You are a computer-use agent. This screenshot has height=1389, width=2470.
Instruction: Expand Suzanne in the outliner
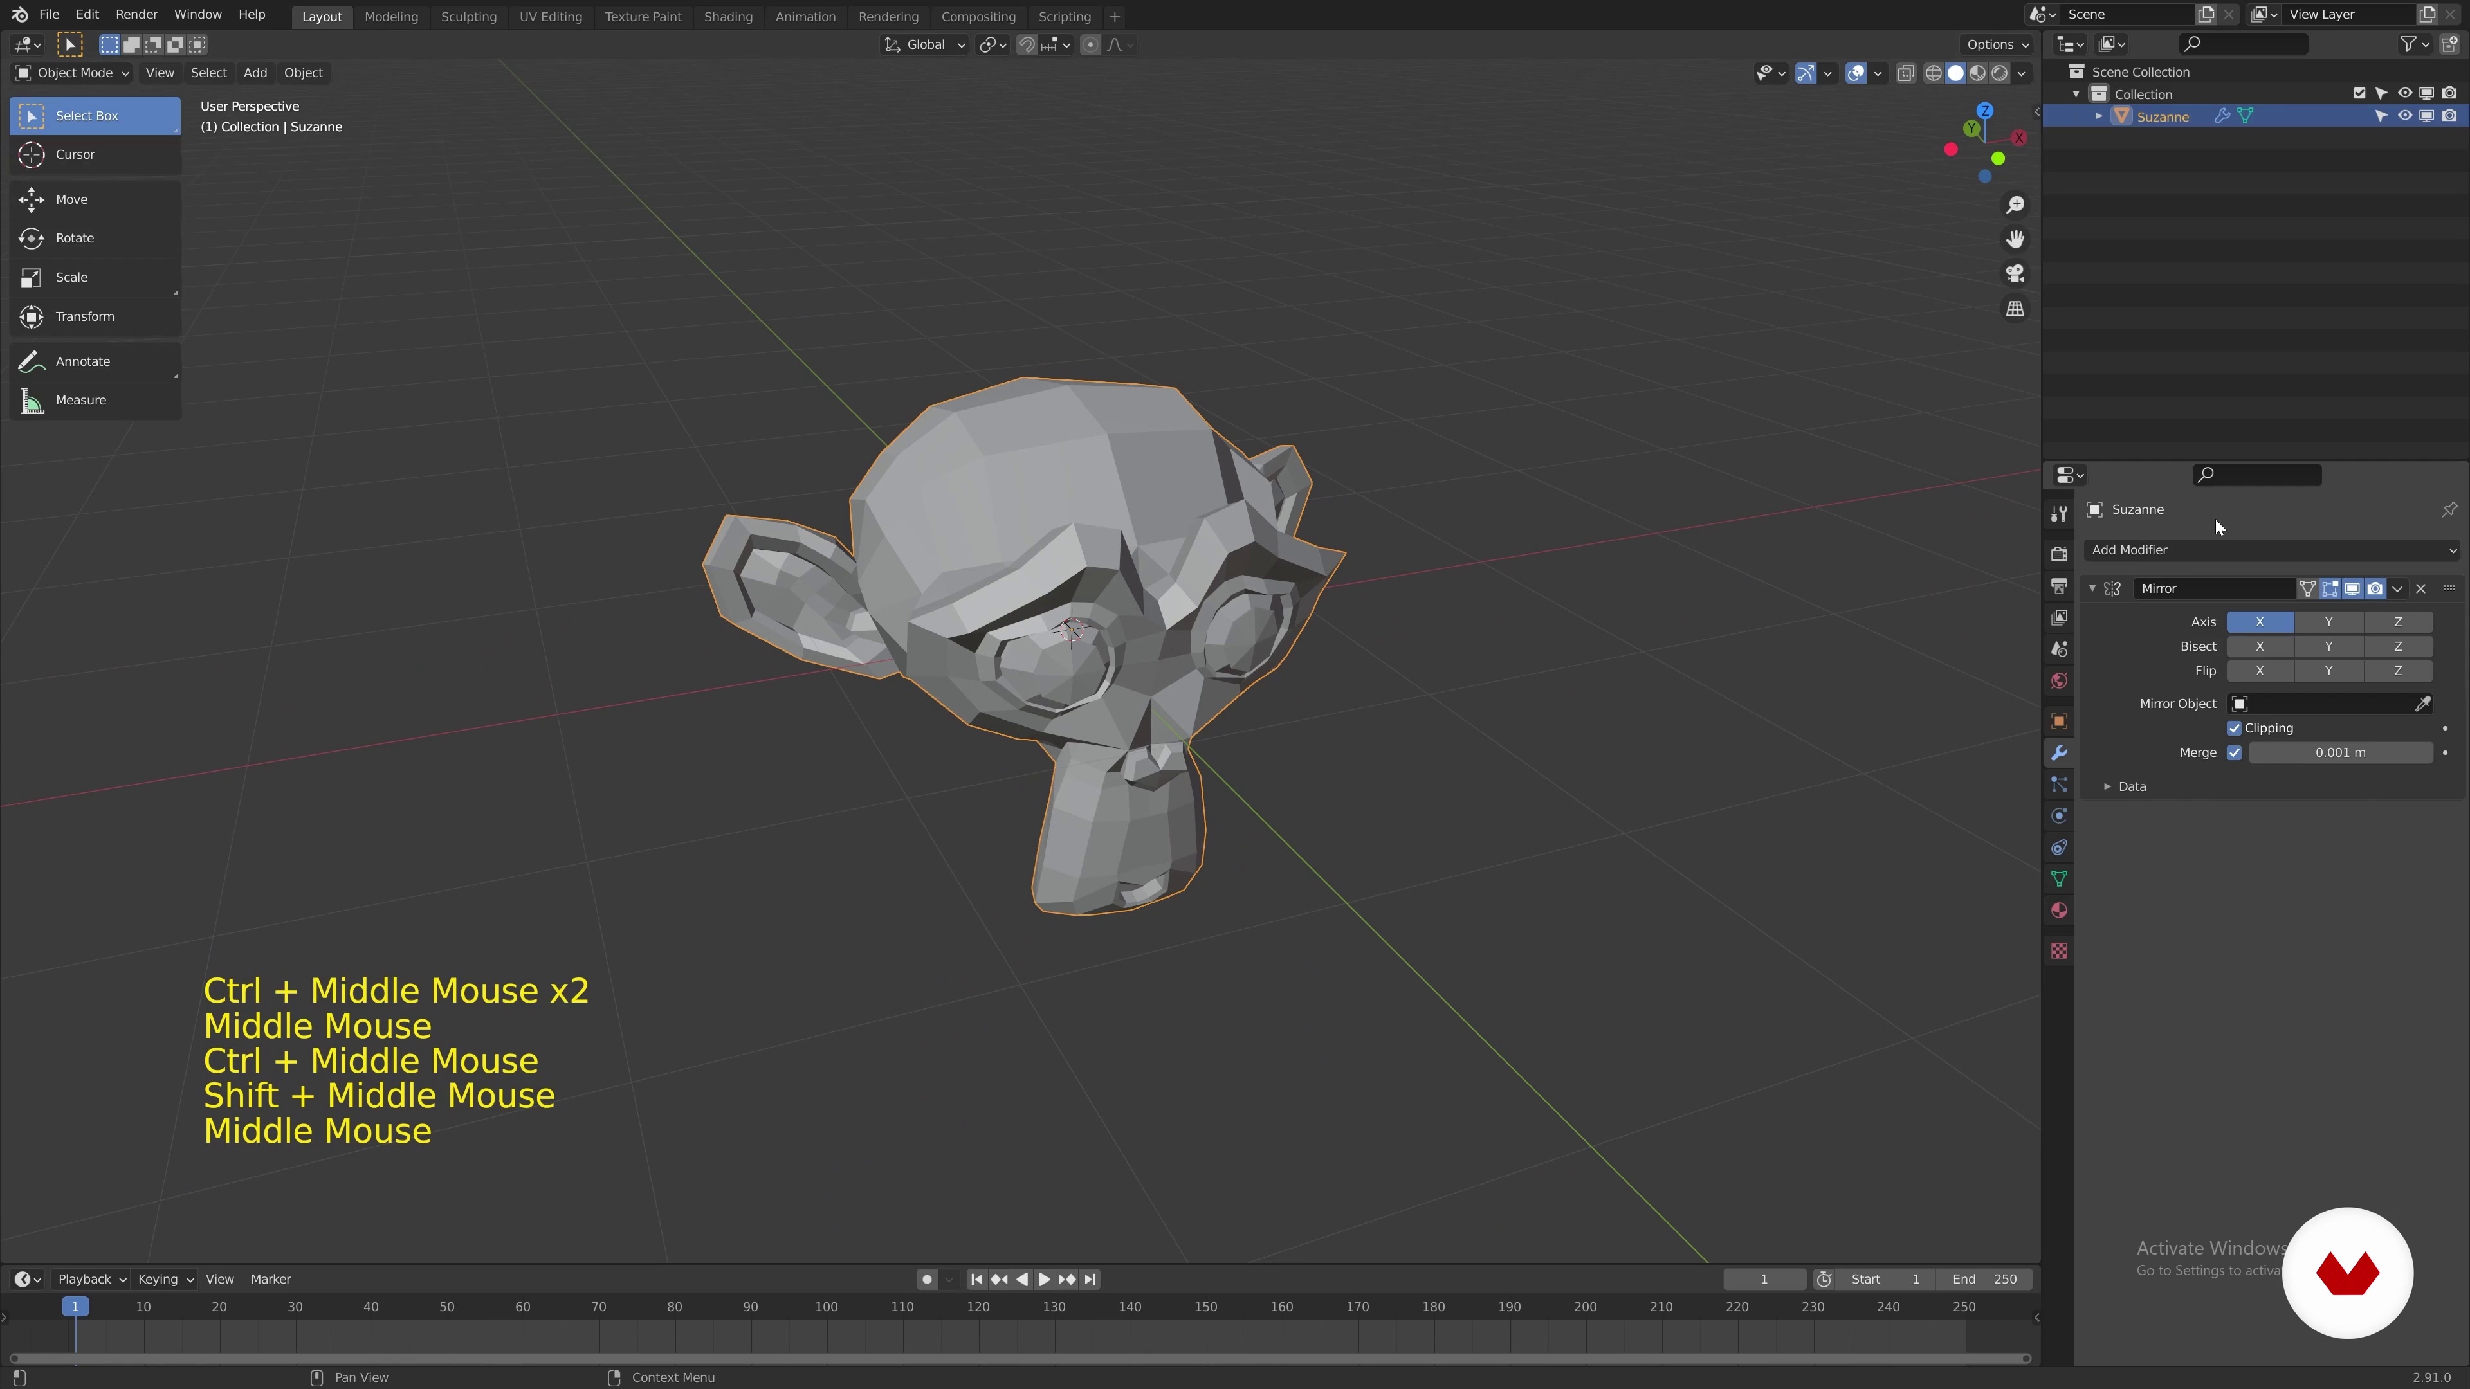click(x=2098, y=116)
